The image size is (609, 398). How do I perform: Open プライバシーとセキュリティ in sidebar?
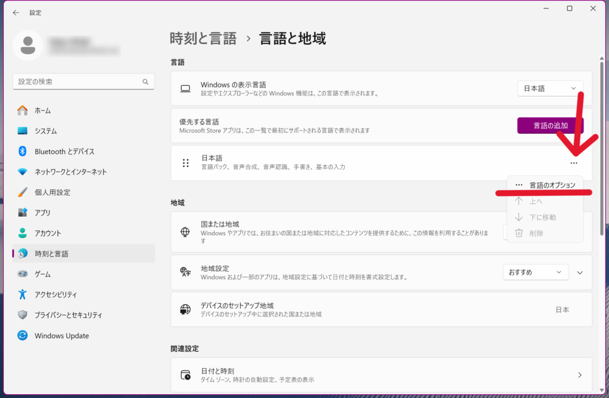[83, 315]
